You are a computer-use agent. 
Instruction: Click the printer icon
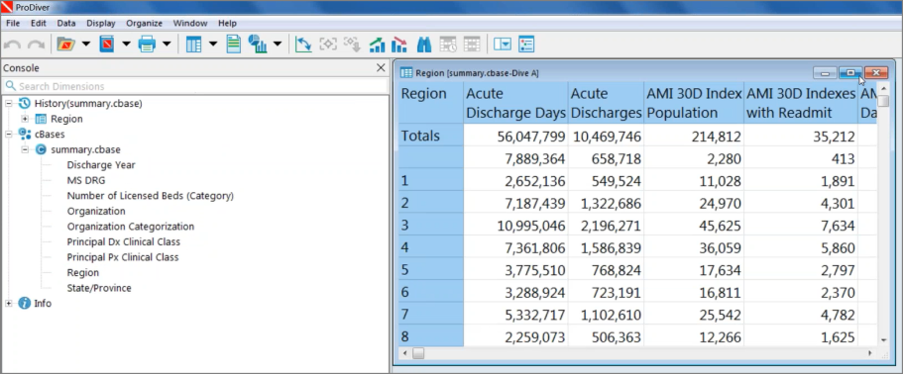pos(147,45)
